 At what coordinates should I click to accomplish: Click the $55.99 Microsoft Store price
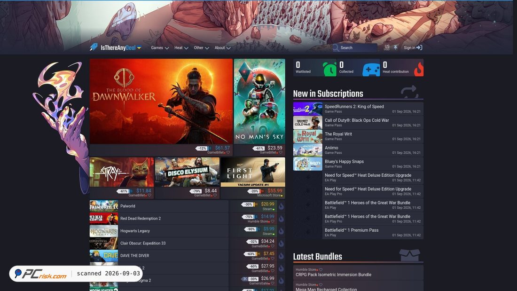[274, 191]
